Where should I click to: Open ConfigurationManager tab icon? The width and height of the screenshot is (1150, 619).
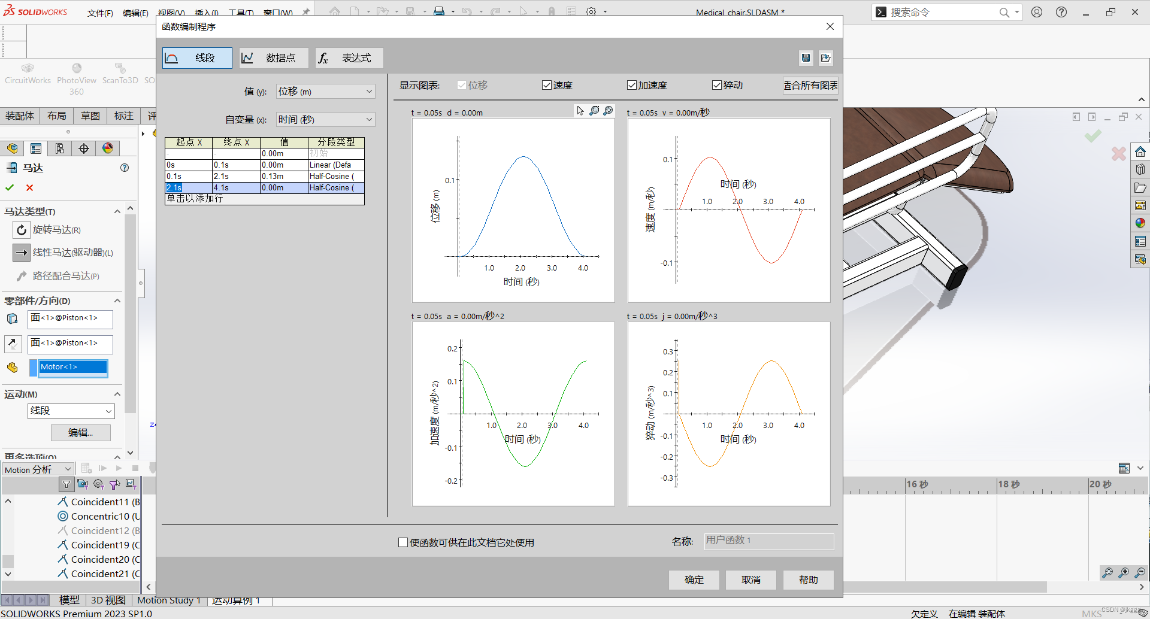tap(60, 148)
